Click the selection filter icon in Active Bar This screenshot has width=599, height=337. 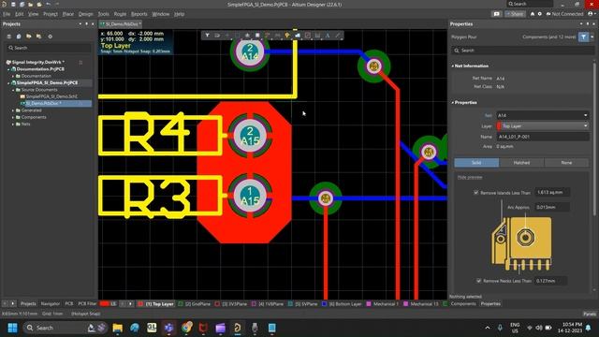(207, 36)
